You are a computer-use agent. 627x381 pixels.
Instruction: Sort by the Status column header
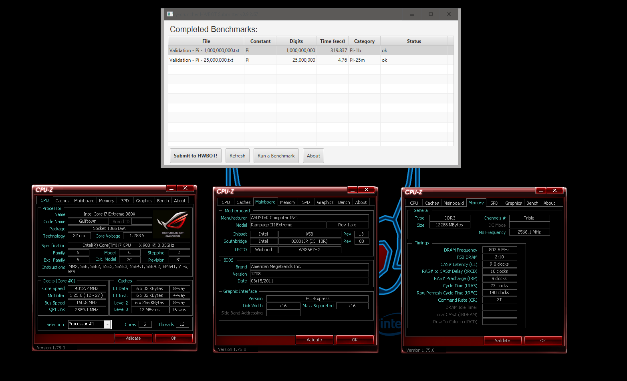[414, 41]
